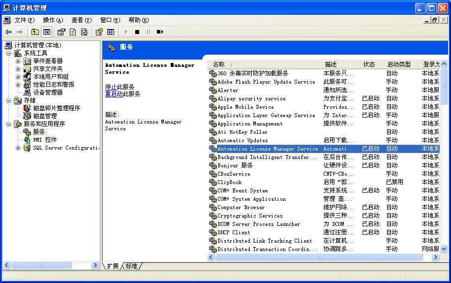The width and height of the screenshot is (451, 283).
Task: Switch to the 标准 tab
Action: (132, 266)
